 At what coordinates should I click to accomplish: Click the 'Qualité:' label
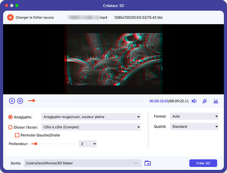point(160,127)
